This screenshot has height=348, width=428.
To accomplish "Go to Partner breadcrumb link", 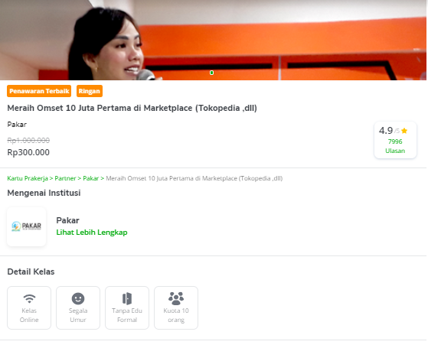I will tap(65, 178).
